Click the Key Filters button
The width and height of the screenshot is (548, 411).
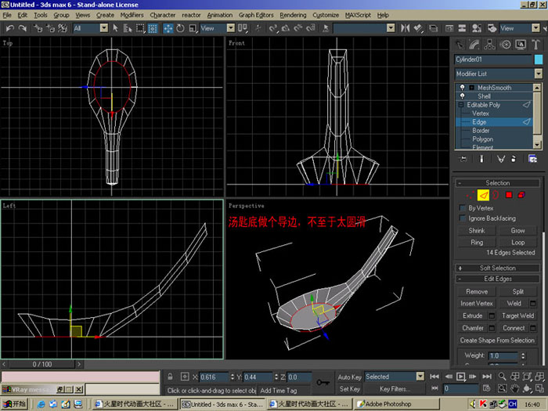[x=395, y=389]
